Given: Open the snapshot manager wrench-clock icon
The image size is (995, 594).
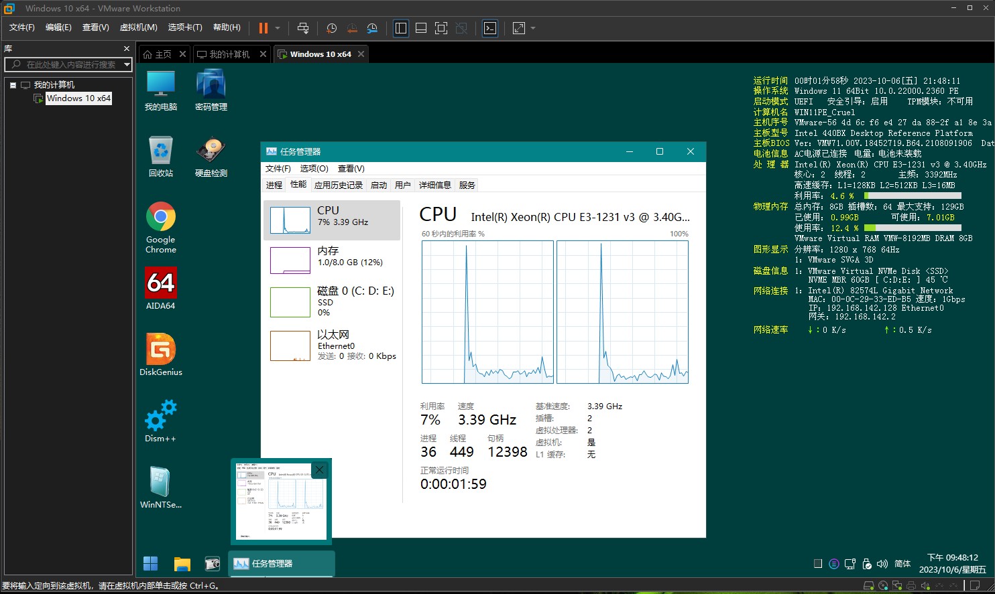Looking at the screenshot, I should [x=372, y=28].
